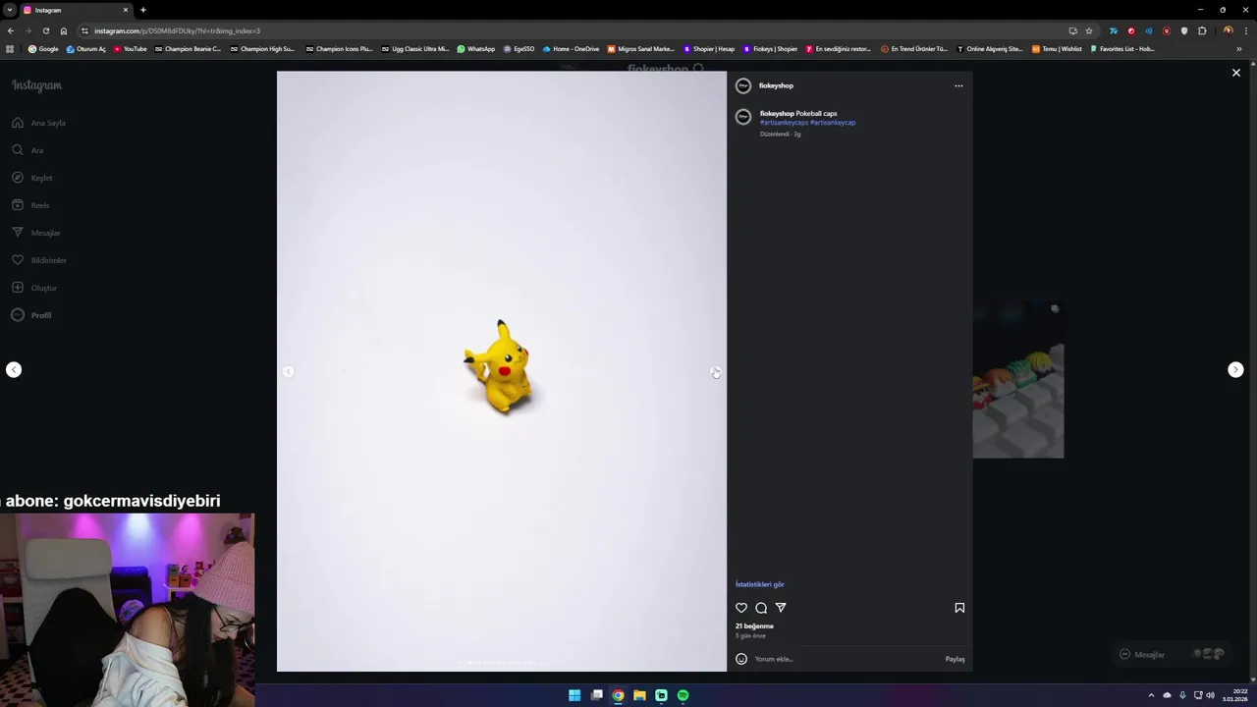Open Oluştur in Instagram sidebar
Image resolution: width=1257 pixels, height=707 pixels.
(34, 288)
